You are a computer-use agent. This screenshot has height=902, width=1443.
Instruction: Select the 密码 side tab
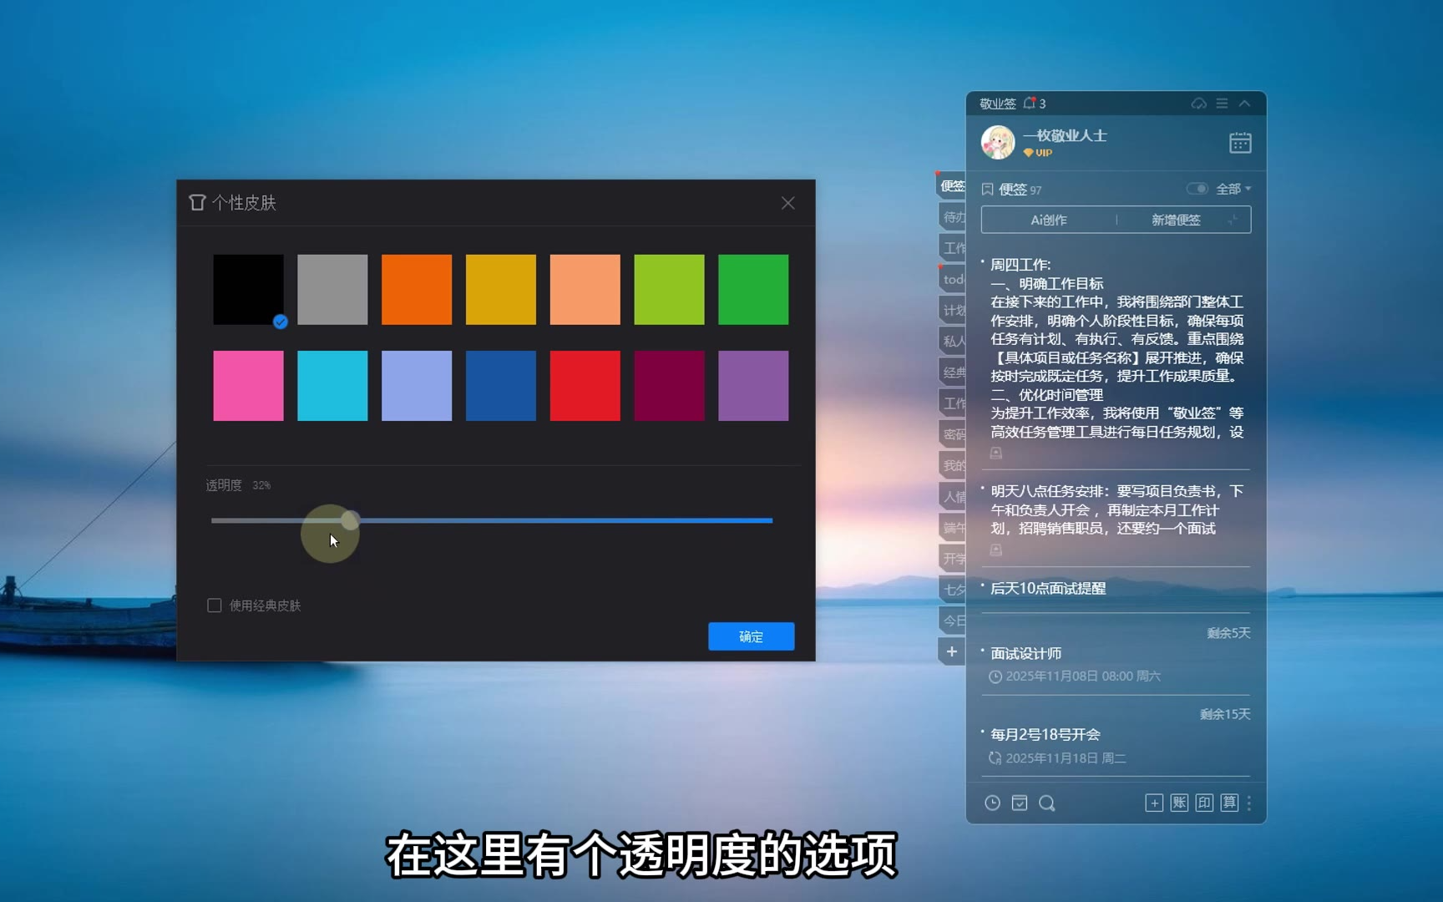coord(953,434)
